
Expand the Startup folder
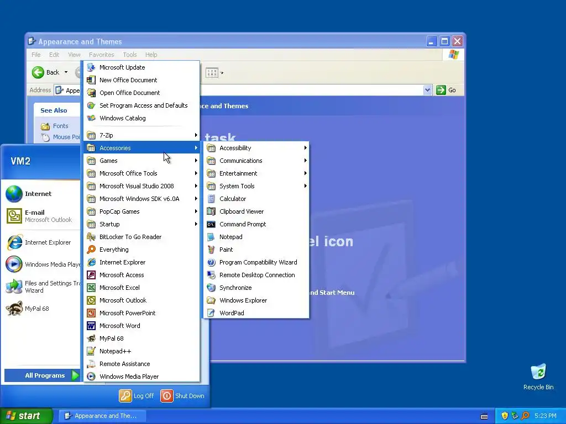(141, 224)
